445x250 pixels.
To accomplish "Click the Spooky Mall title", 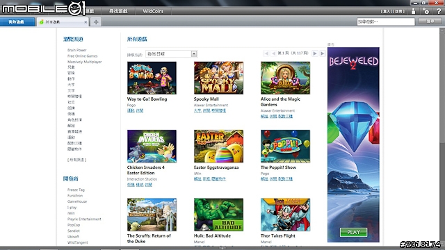I will [207, 99].
